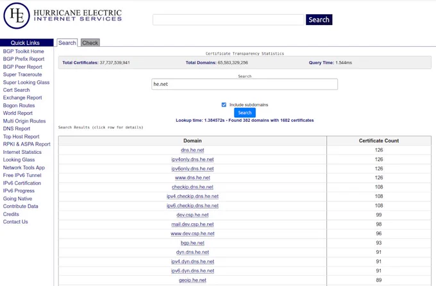Image resolution: width=436 pixels, height=286 pixels.
Task: Open Contact Us link
Action: point(15,222)
